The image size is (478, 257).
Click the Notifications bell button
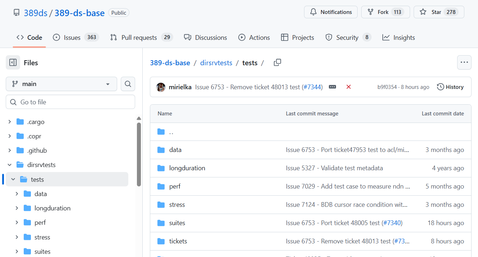pos(331,12)
